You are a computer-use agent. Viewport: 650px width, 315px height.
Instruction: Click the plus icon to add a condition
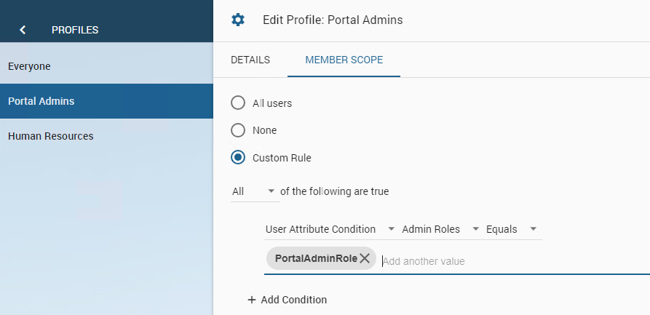coord(252,300)
